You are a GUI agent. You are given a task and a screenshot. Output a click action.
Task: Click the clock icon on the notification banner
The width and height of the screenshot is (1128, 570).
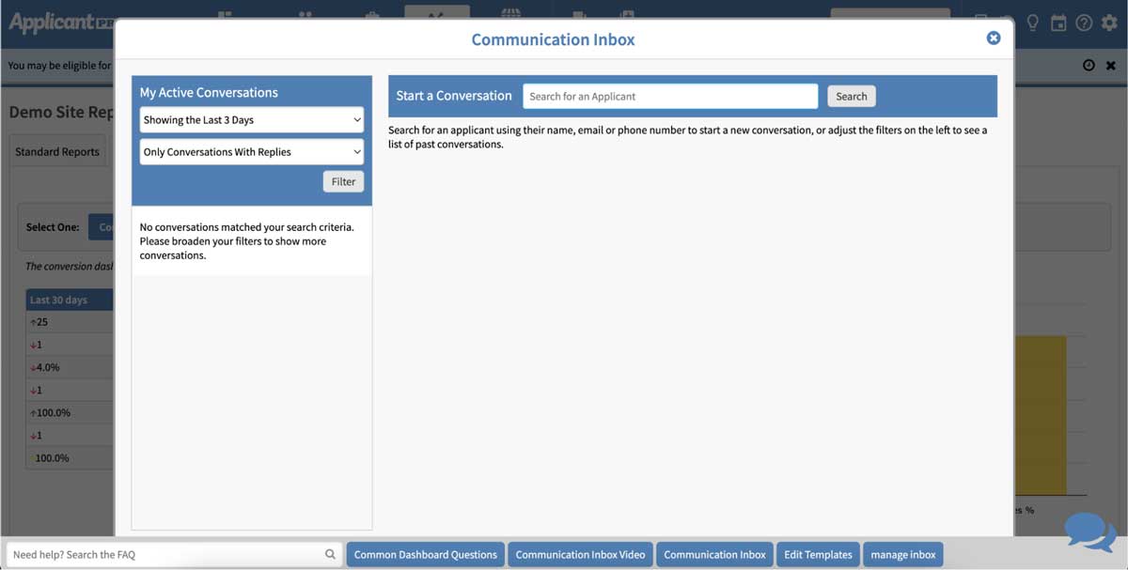tap(1089, 64)
